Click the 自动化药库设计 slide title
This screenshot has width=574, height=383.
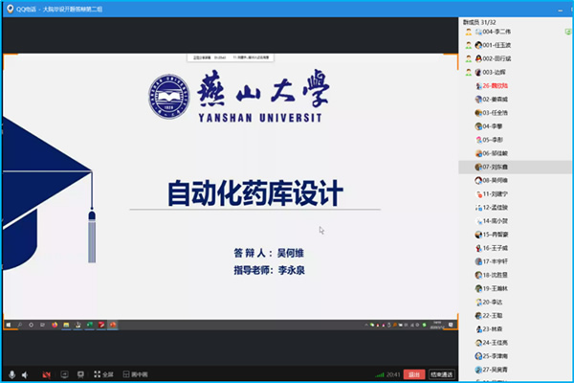point(254,192)
